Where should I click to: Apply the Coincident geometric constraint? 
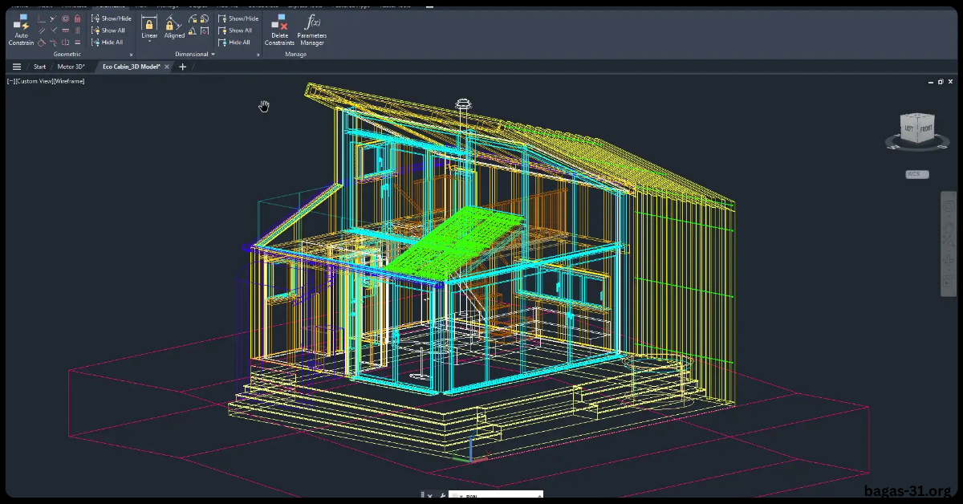42,18
